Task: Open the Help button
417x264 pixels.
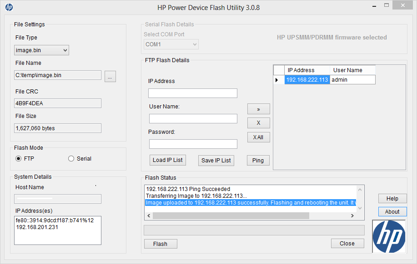Action: pos(392,199)
